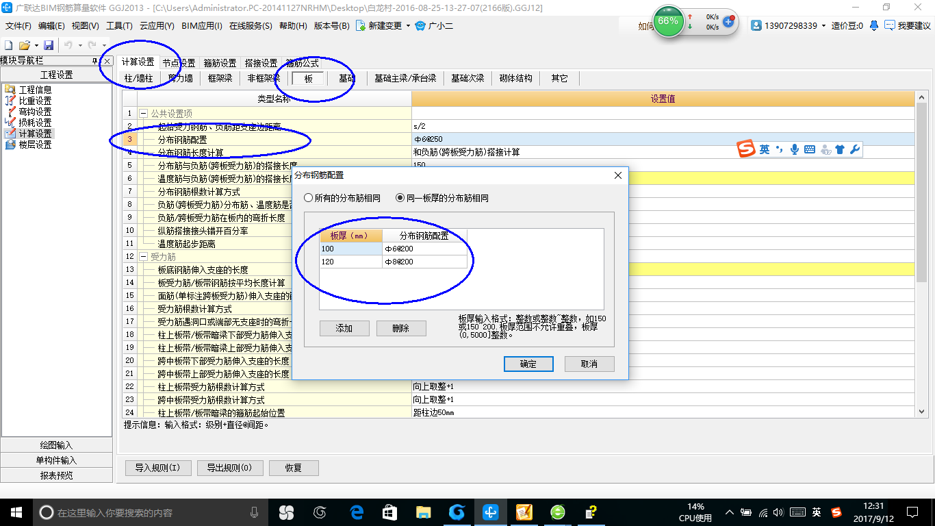Screen dimensions: 935x526
Task: Expand 新建变更 dropdown arrow
Action: (x=408, y=26)
